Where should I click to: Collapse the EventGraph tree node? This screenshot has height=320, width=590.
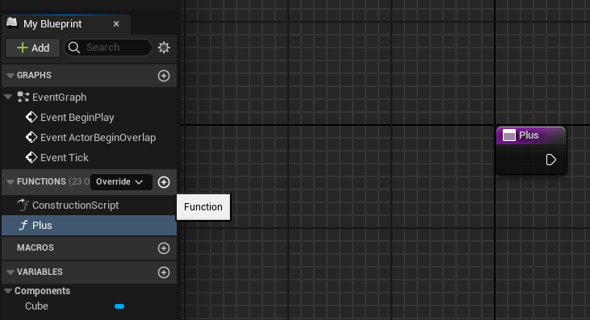click(8, 97)
